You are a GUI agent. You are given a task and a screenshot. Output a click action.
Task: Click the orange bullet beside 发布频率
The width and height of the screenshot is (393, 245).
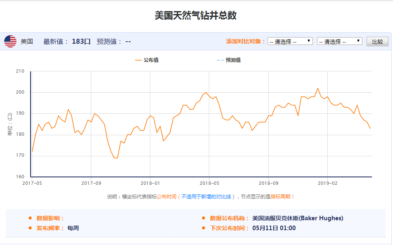coord(30,228)
